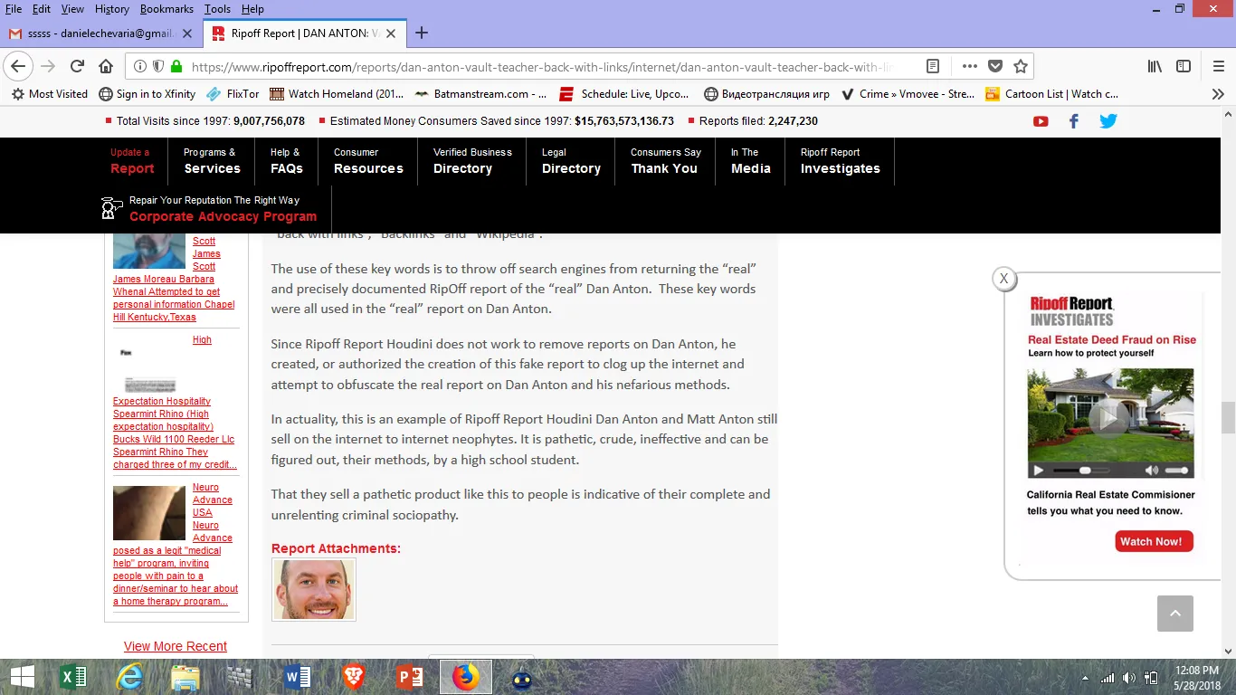Screen dimensions: 1236x695
Task: Open the FlixTor bookmark
Action: (233, 94)
